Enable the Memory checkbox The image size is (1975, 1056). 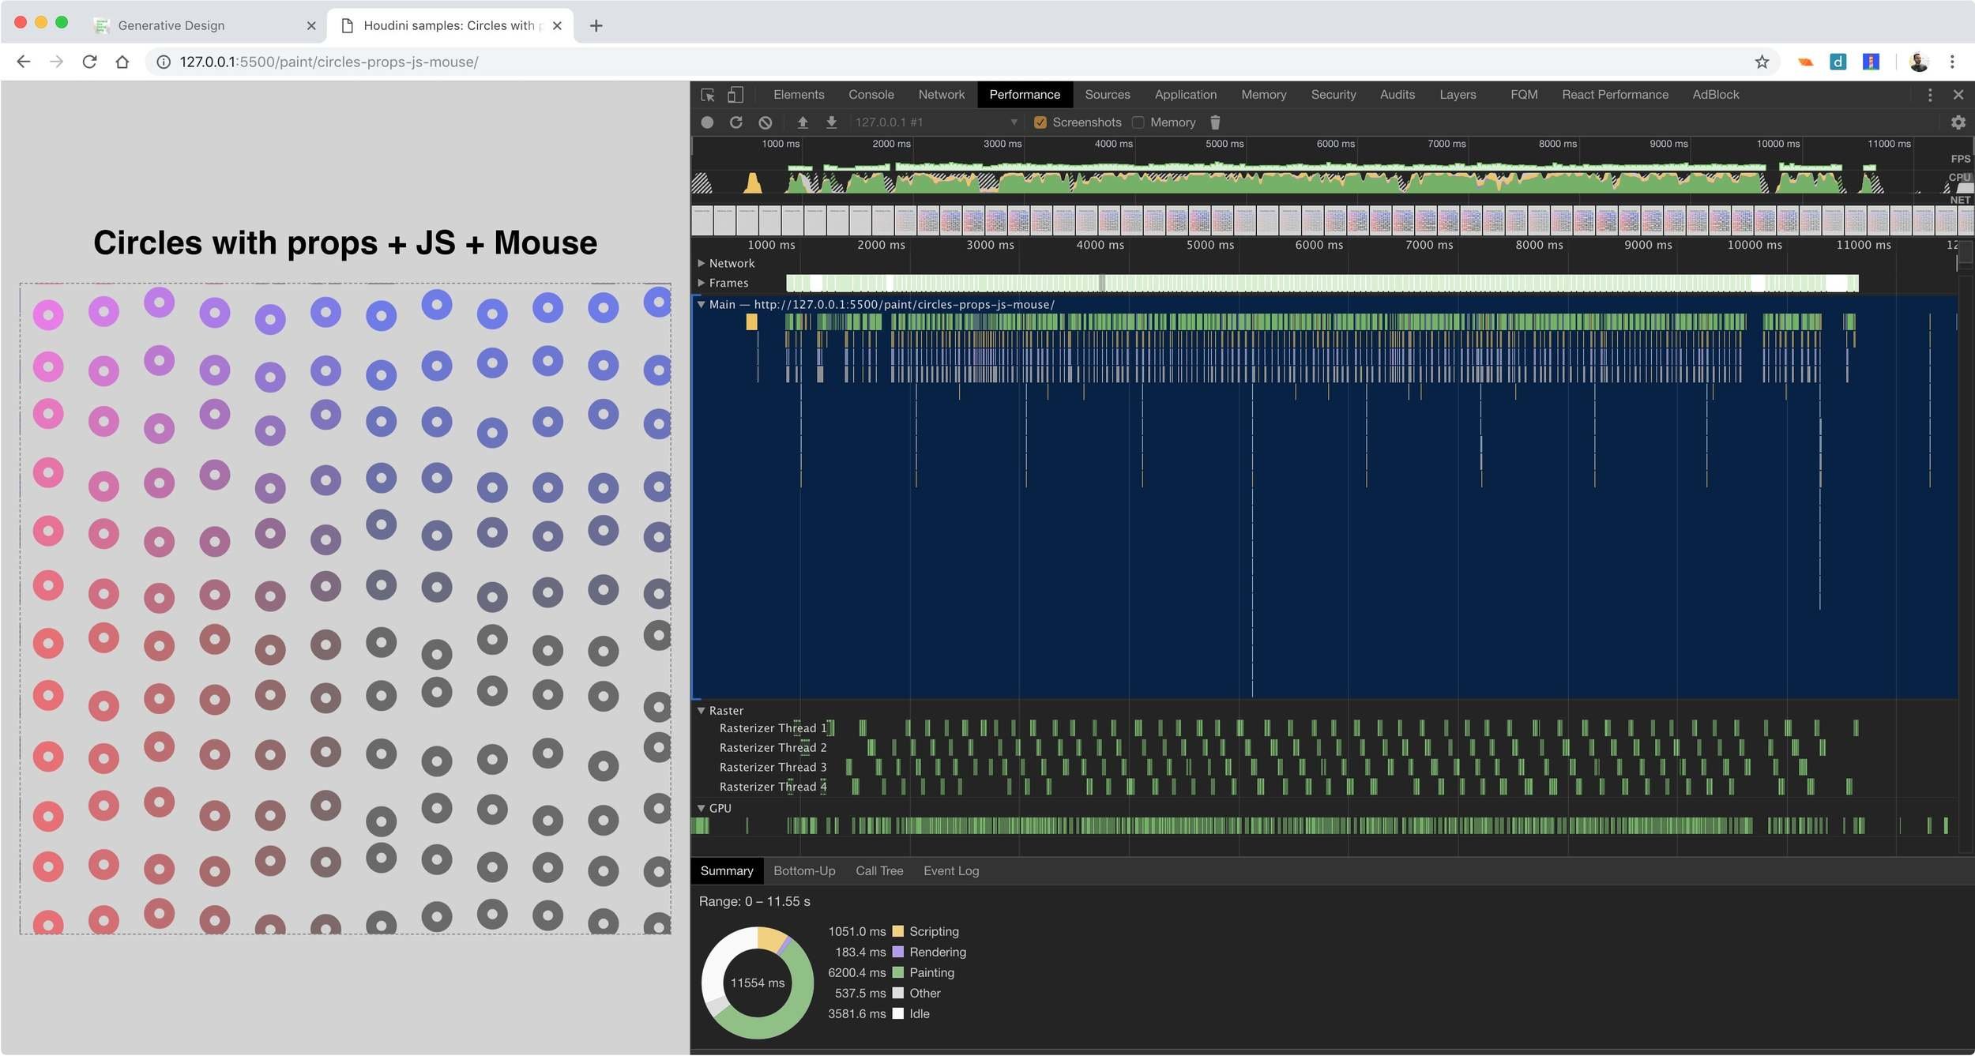[1138, 122]
